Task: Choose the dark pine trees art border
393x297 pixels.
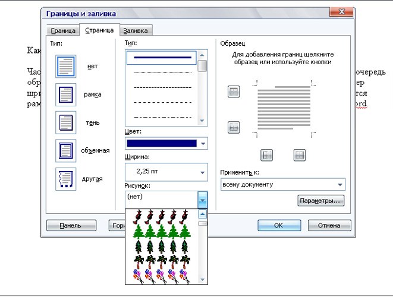Action: click(x=161, y=247)
